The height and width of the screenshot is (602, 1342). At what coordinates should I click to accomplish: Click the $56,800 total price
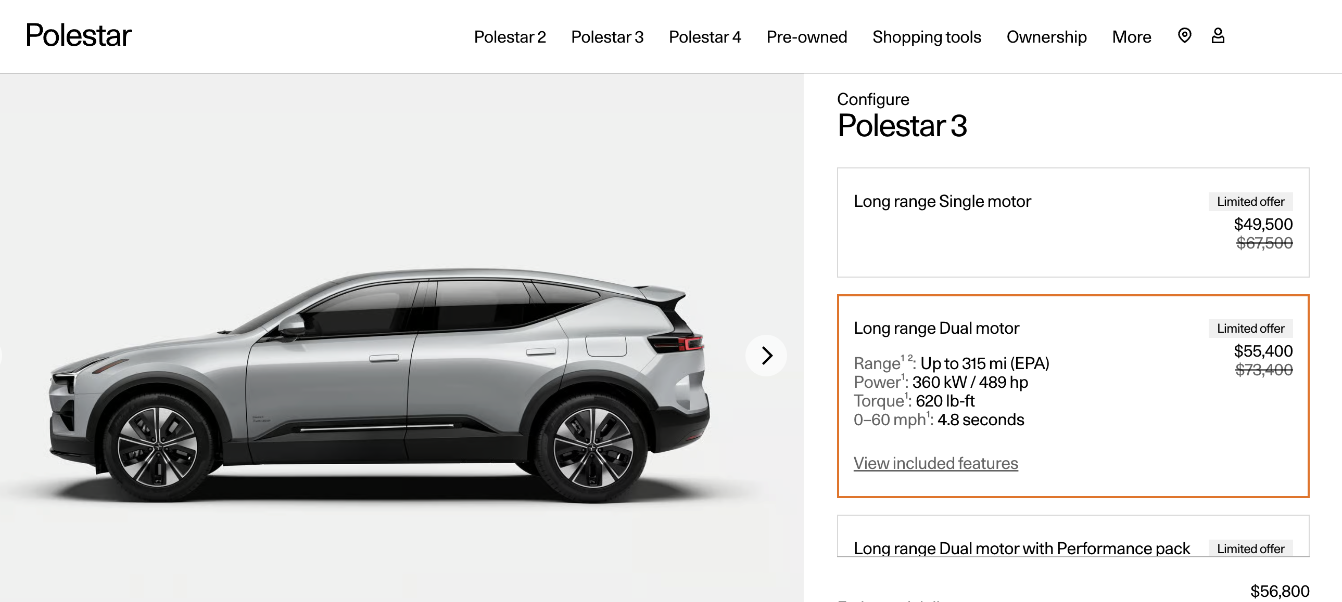point(1280,591)
